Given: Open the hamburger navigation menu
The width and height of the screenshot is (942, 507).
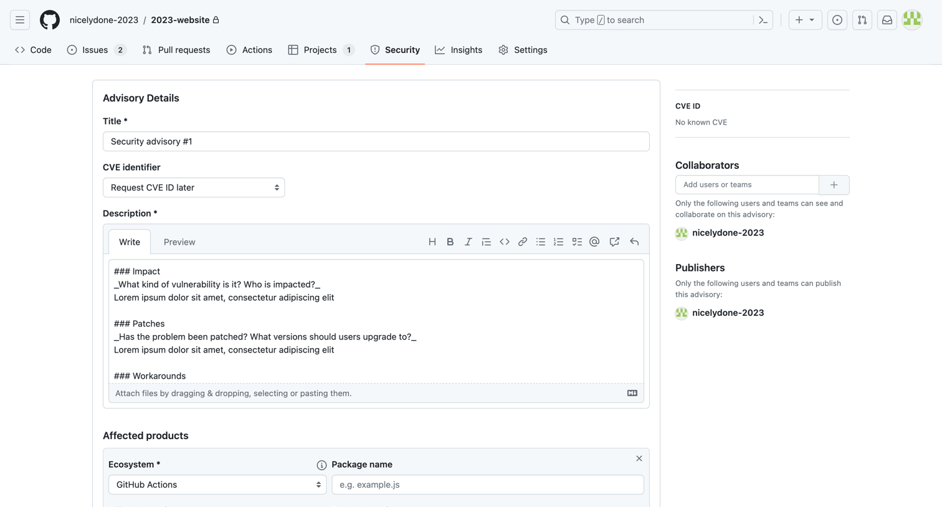Looking at the screenshot, I should tap(20, 20).
